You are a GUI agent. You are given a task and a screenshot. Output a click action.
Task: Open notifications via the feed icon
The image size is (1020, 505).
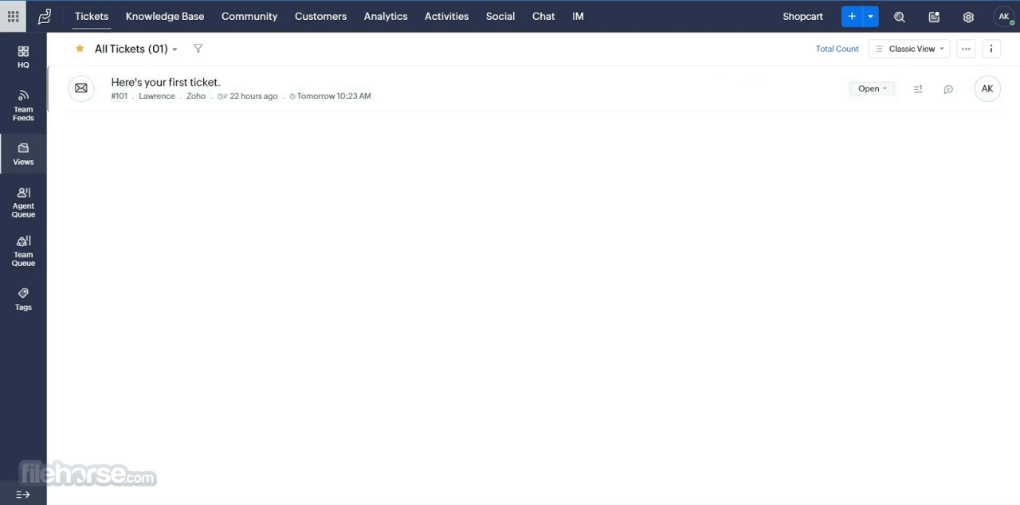[933, 16]
